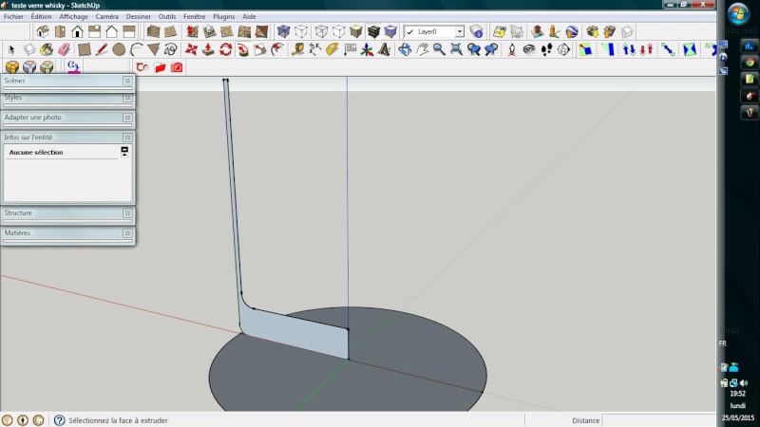Open the Windows Start orb
760x427 pixels.
[738, 13]
